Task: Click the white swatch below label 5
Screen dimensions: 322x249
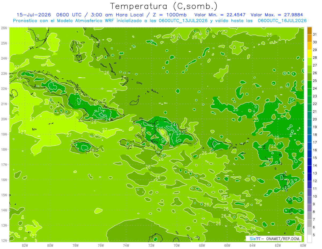Action: click(x=309, y=239)
